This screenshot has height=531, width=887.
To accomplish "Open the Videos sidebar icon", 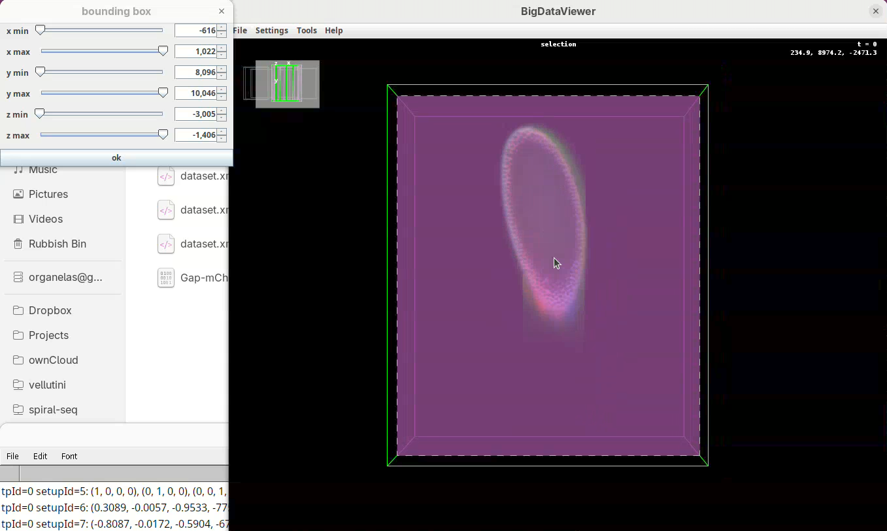I will tap(18, 219).
